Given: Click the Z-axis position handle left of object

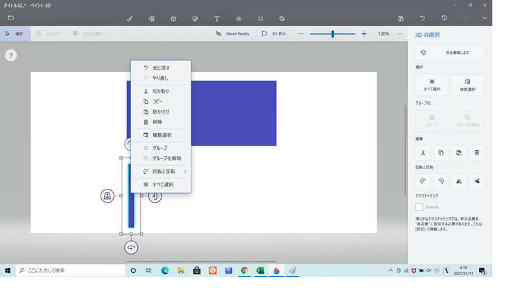Looking at the screenshot, I should point(107,196).
